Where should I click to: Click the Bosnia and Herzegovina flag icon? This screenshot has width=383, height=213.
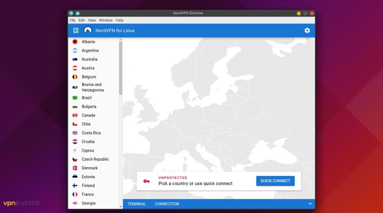point(75,87)
